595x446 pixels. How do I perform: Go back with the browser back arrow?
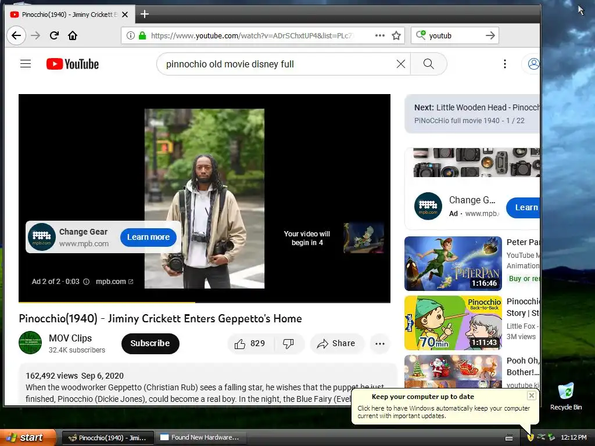(16, 35)
